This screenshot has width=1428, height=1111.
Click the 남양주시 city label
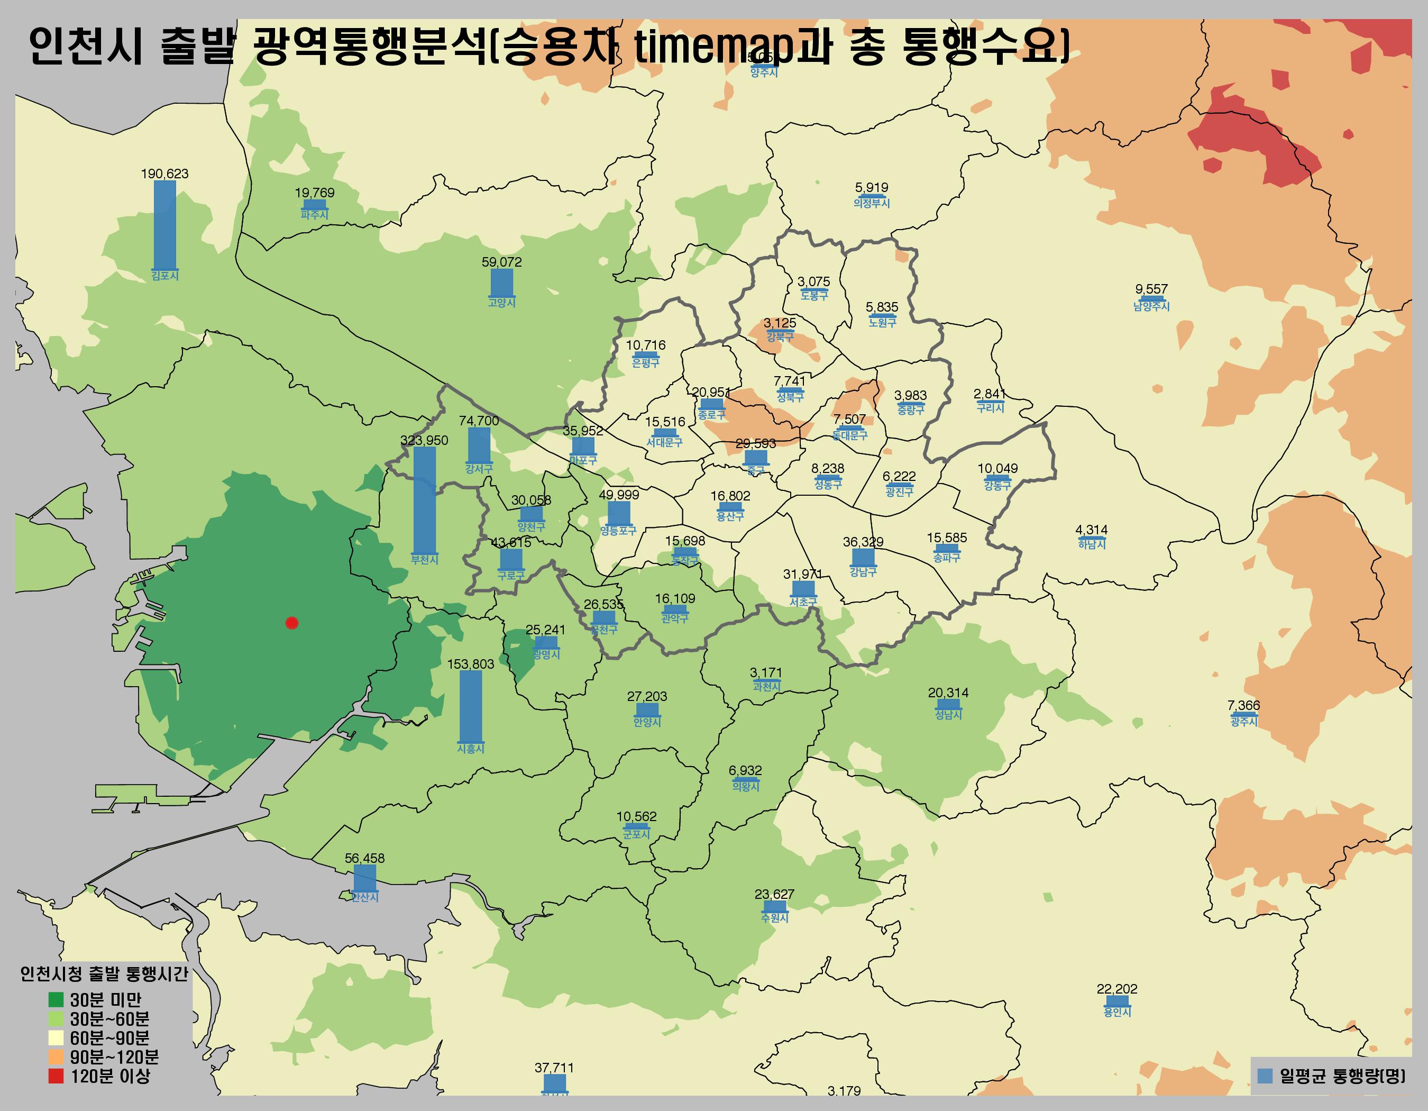pyautogui.click(x=1151, y=306)
